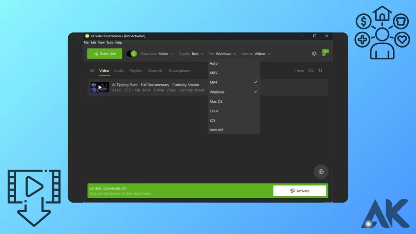Click the account profile icon

[x=324, y=54]
